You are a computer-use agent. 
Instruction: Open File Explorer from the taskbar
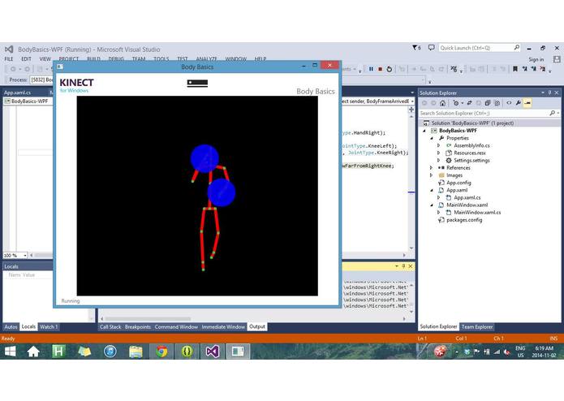(x=136, y=351)
